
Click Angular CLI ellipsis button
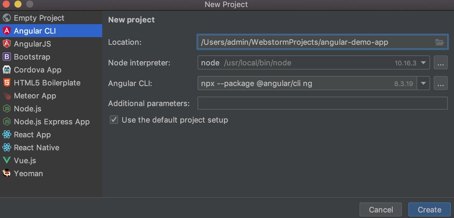pos(440,83)
